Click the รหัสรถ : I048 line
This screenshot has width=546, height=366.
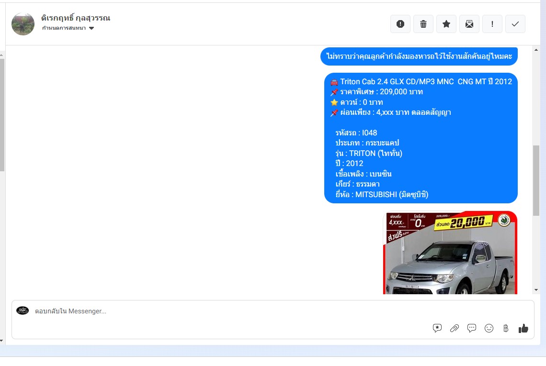click(356, 133)
